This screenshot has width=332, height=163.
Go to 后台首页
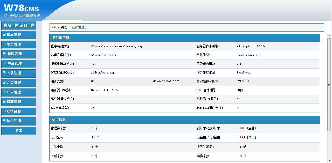click(x=27, y=25)
